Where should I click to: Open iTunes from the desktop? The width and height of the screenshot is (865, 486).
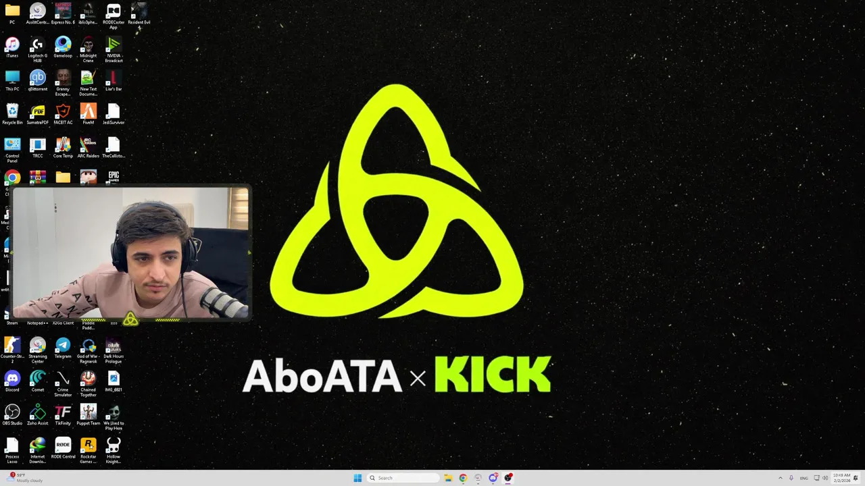coord(12,47)
